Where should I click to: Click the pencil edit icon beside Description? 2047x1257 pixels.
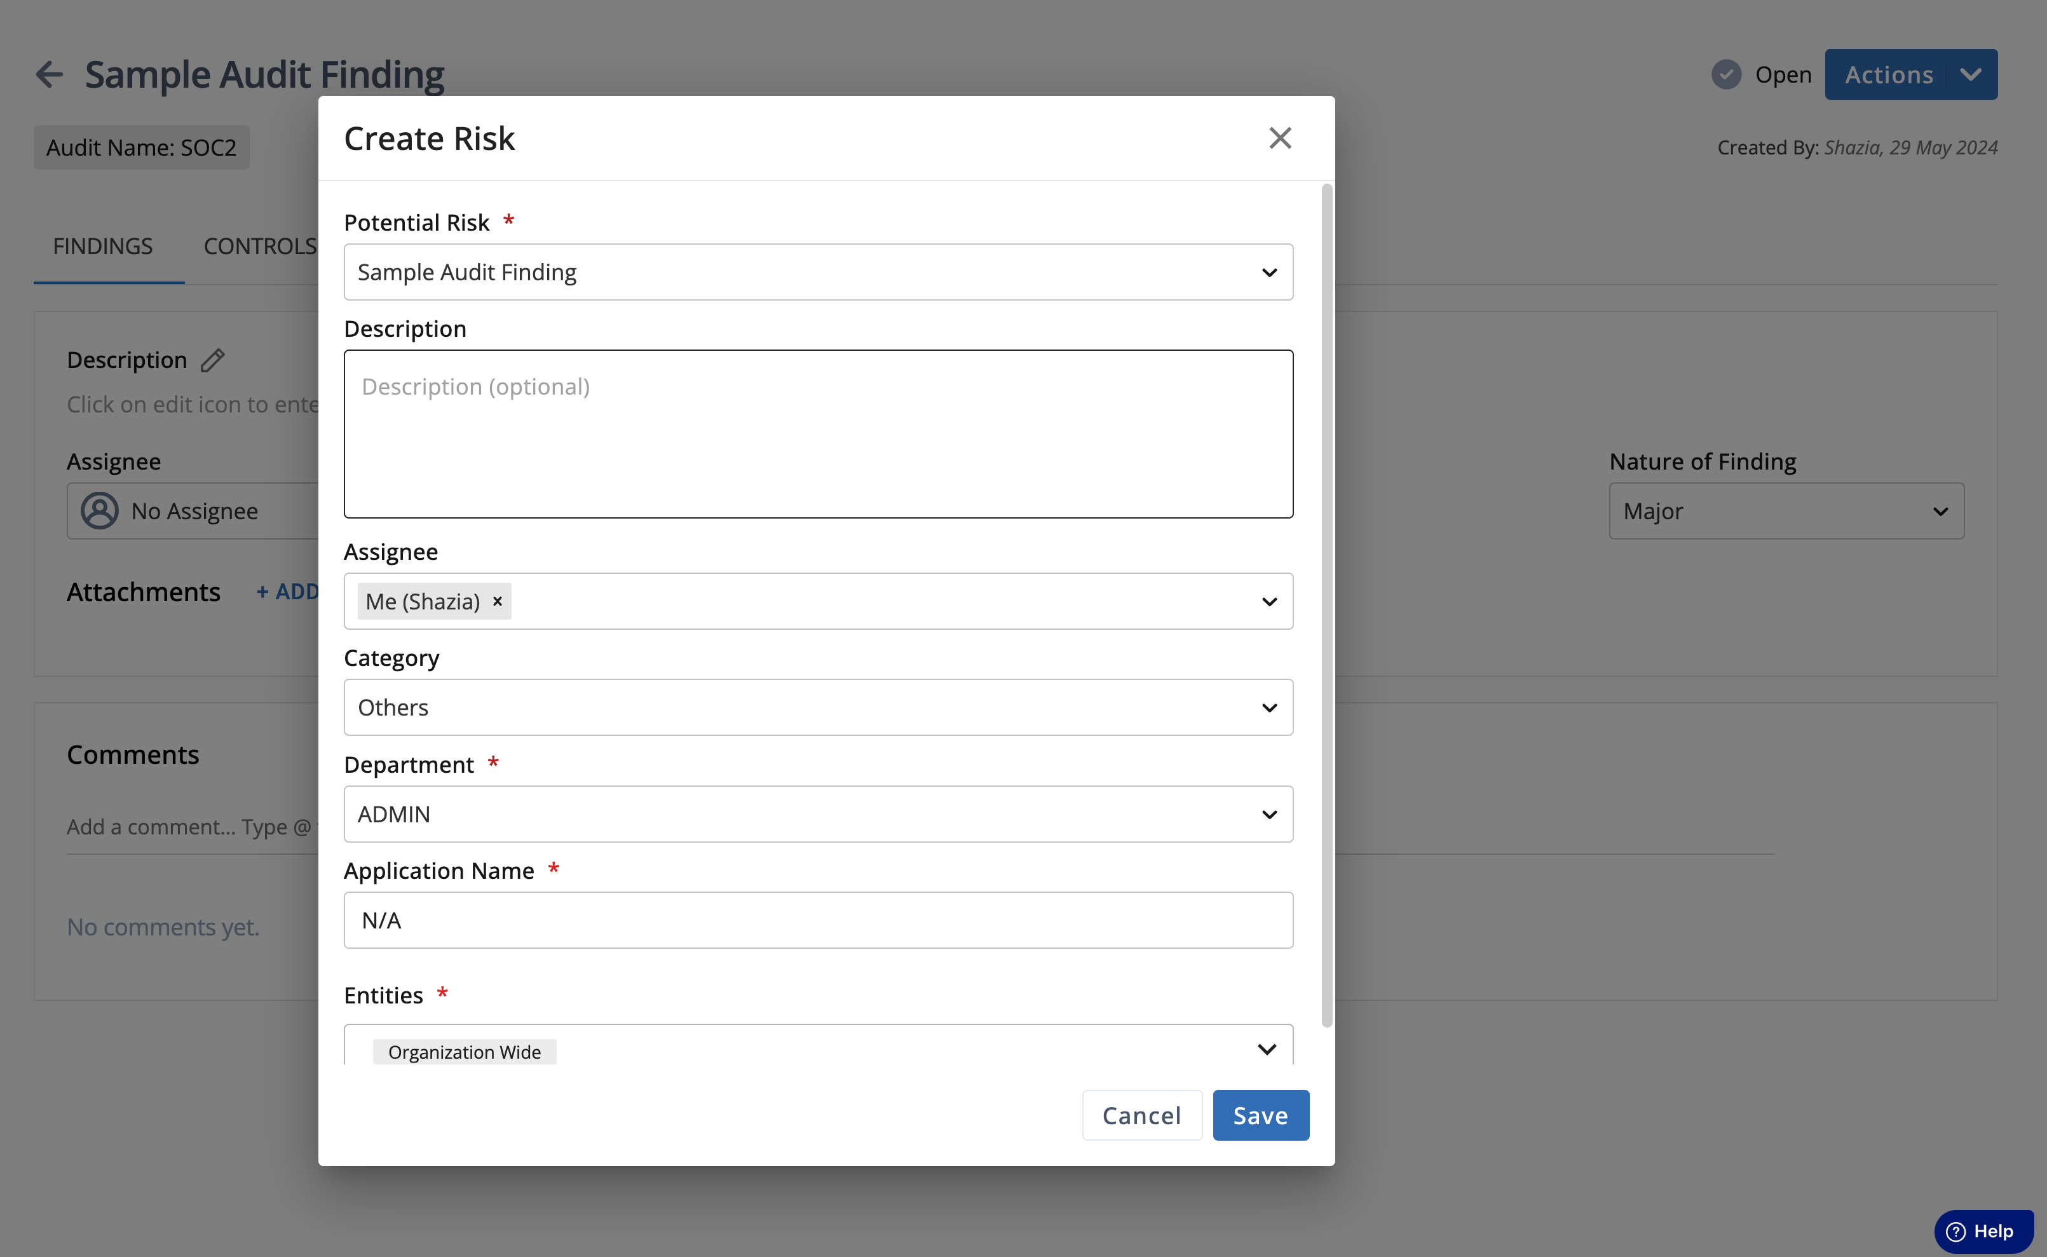[x=213, y=360]
